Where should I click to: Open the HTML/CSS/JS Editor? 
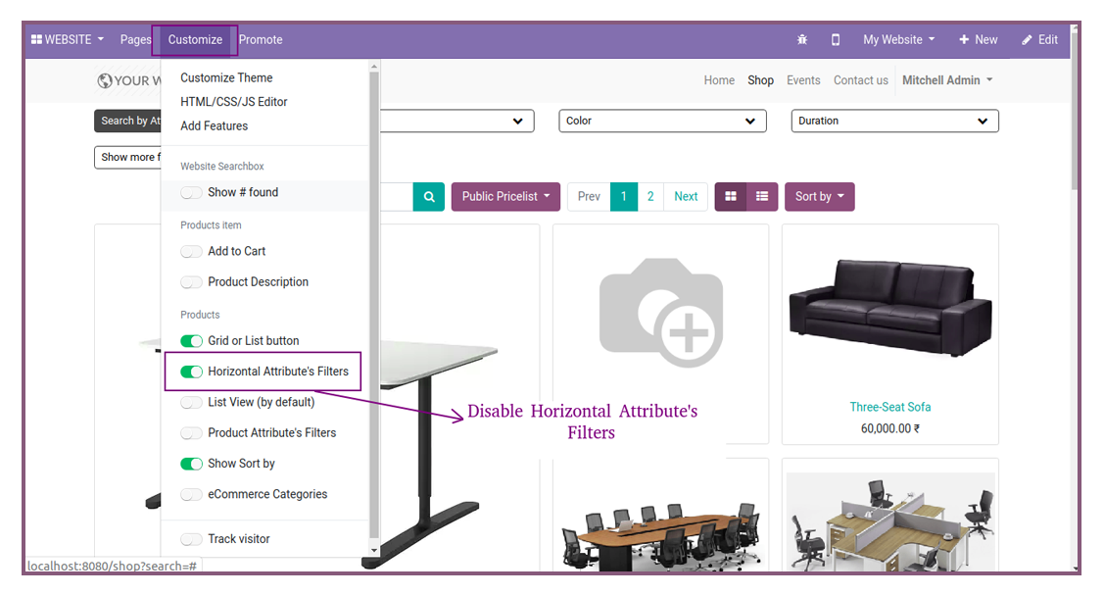pyautogui.click(x=233, y=101)
